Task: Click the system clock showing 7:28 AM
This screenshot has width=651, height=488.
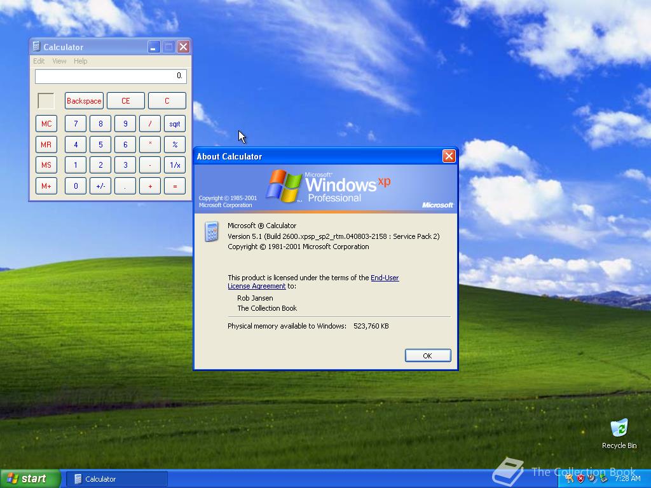Action: pos(627,478)
